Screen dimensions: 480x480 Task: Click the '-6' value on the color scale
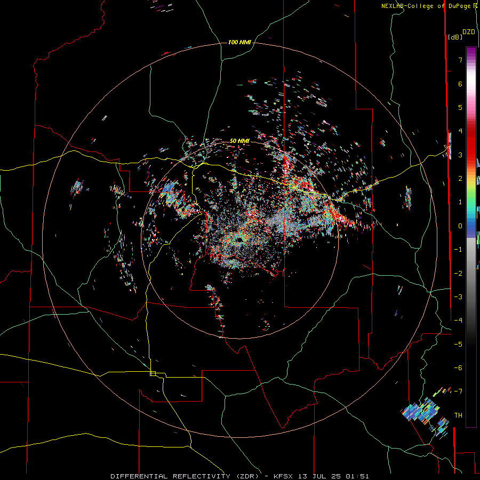458,368
